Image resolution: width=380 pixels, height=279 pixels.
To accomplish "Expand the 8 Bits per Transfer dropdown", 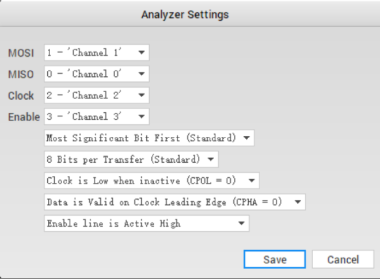I will click(131, 159).
